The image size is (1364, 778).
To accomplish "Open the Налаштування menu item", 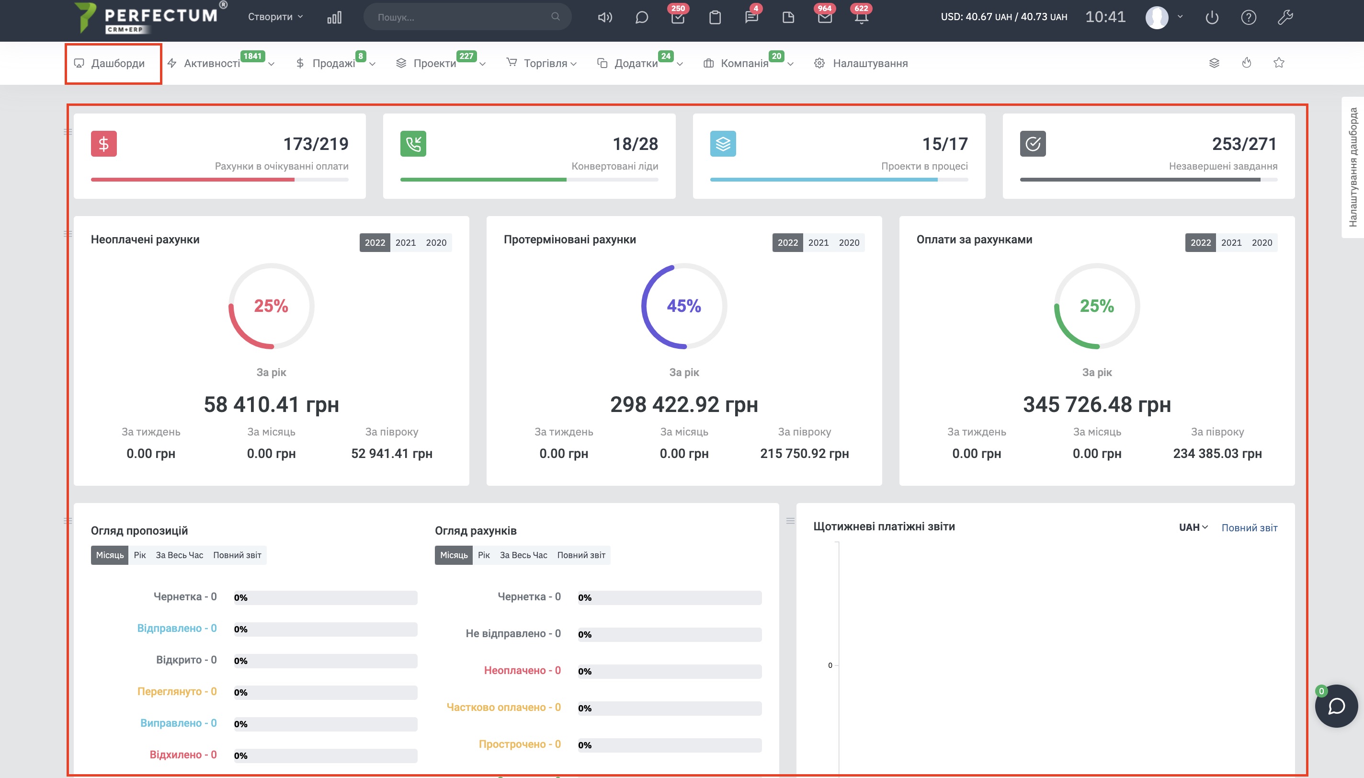I will (x=869, y=63).
